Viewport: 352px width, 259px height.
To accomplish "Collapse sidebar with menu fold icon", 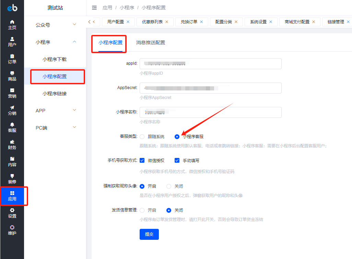I will tap(94, 8).
